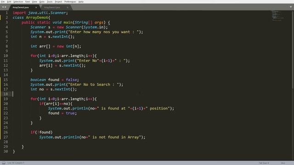Image resolution: width=294 pixels, height=165 pixels.
Task: Click the class name 'ArrayDemo6'
Action: point(37,17)
